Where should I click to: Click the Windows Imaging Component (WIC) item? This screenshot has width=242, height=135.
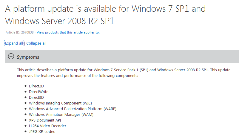60,103
